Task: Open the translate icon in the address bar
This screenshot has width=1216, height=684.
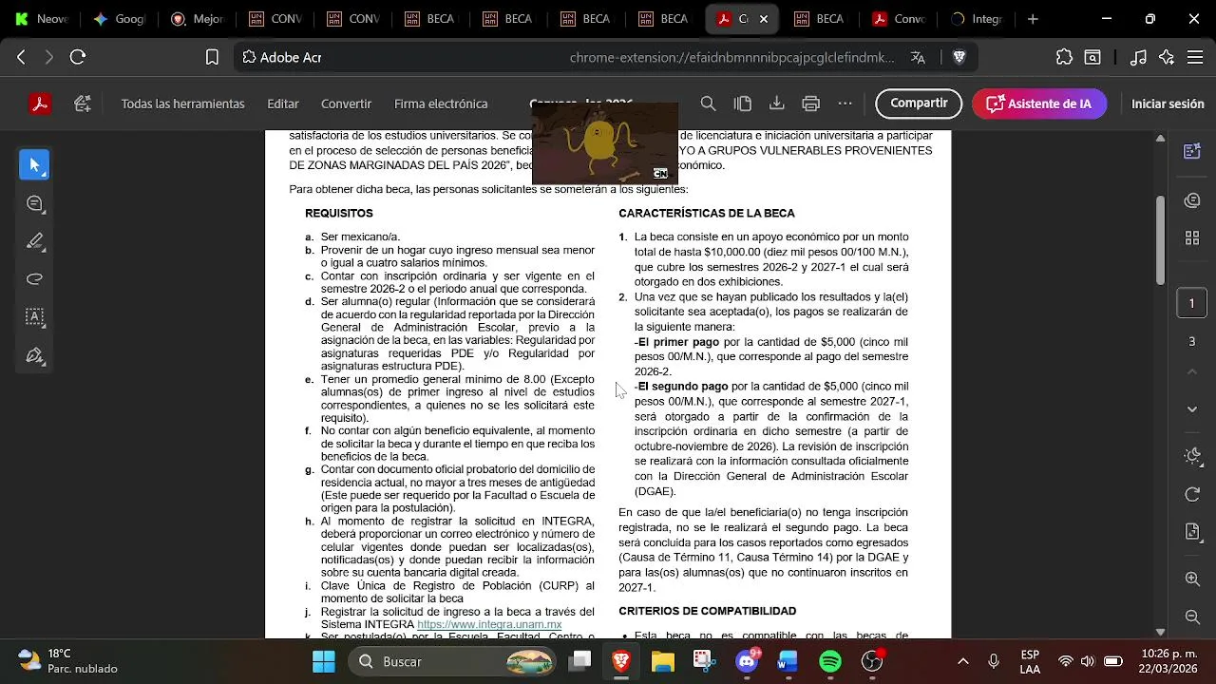Action: [918, 57]
